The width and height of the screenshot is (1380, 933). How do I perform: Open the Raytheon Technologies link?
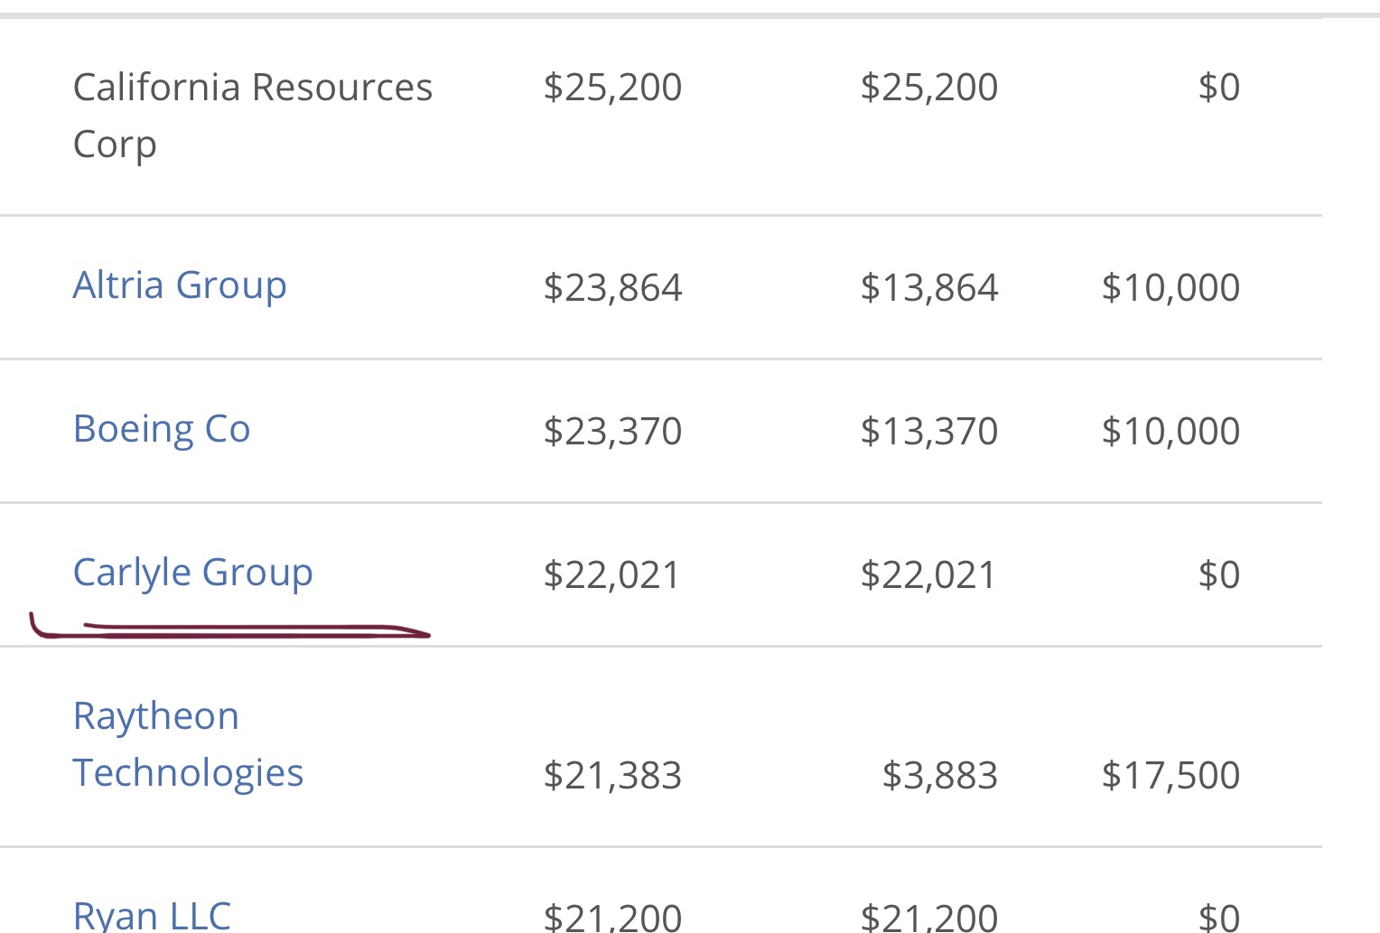click(188, 744)
